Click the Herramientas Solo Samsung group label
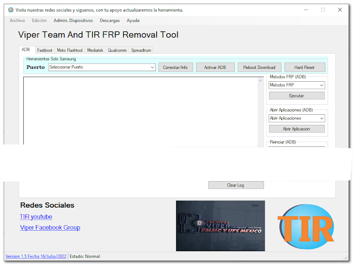Viewport: 353px width, 265px height. point(51,59)
